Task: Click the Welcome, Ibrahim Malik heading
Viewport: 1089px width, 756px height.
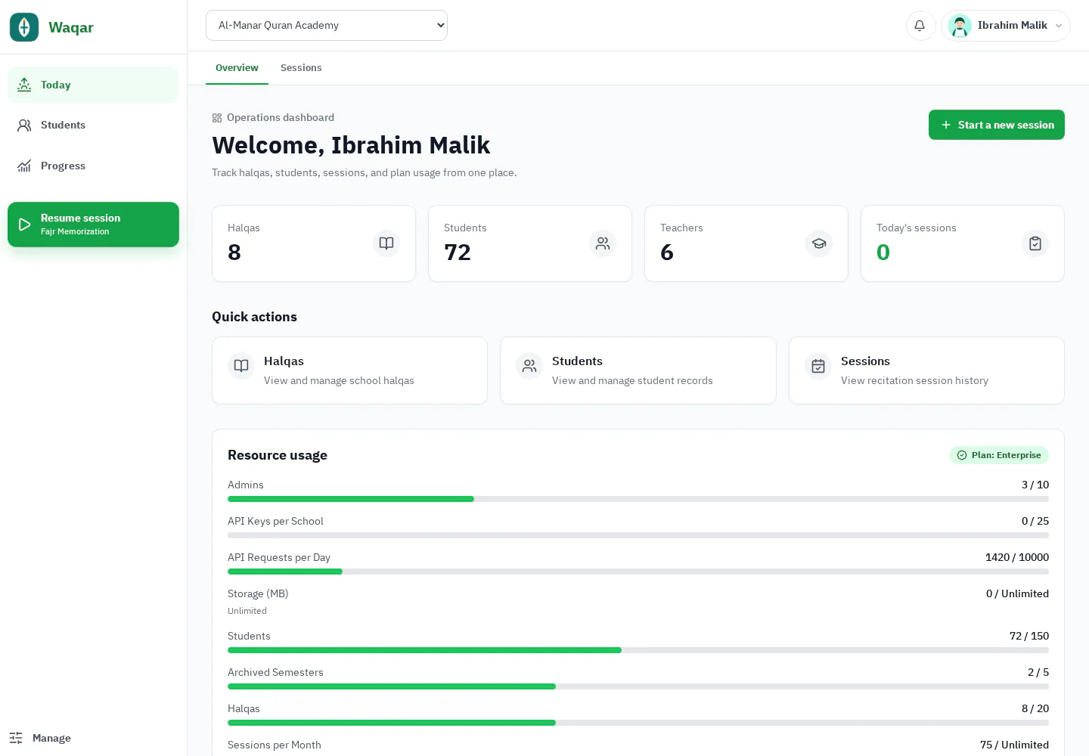Action: [351, 145]
